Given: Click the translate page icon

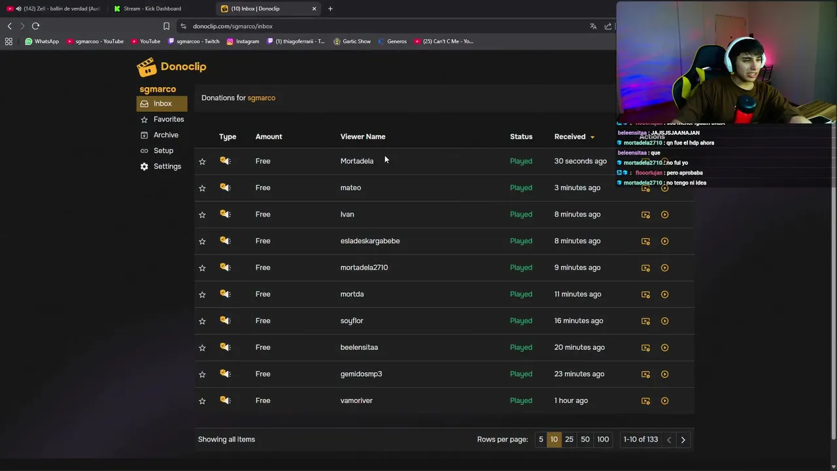Looking at the screenshot, I should (593, 26).
